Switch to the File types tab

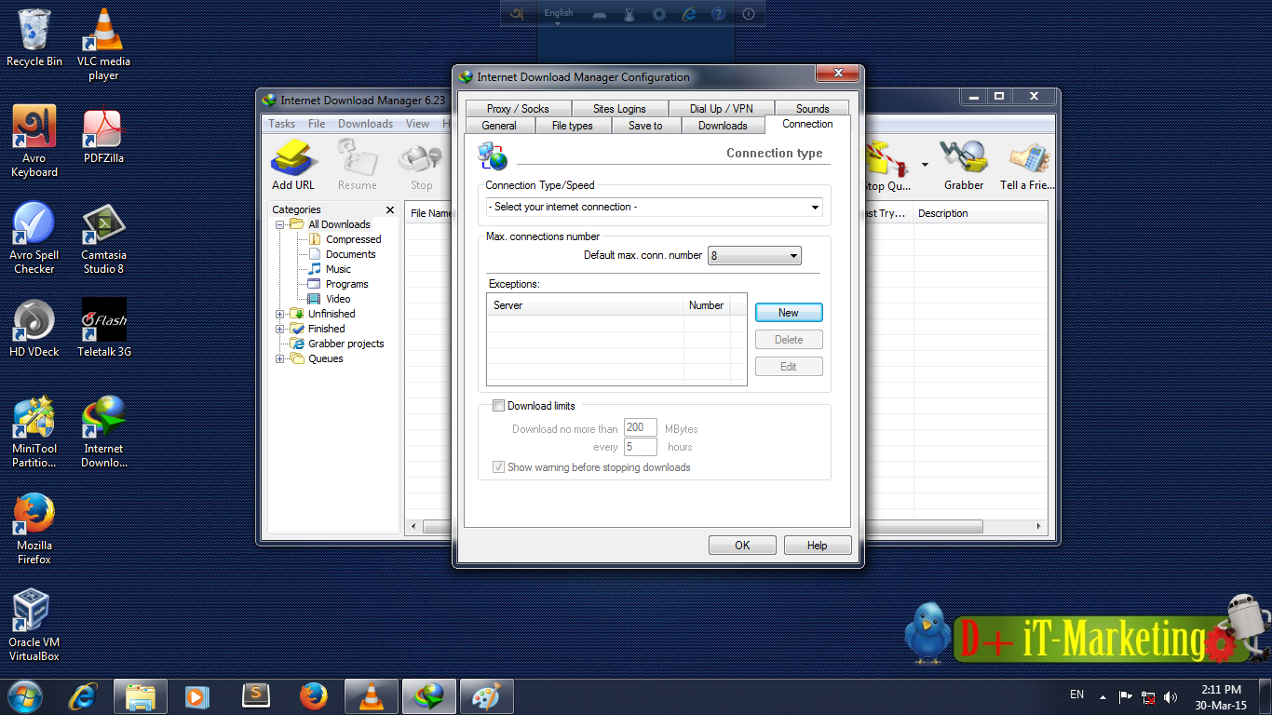(572, 126)
